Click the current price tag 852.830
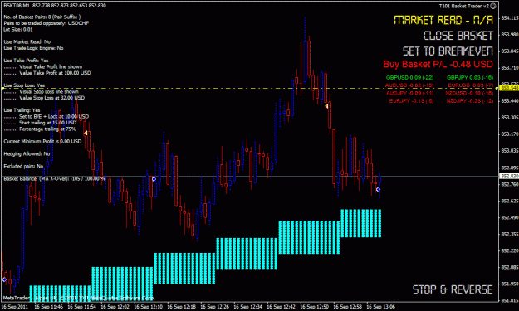 click(x=510, y=177)
